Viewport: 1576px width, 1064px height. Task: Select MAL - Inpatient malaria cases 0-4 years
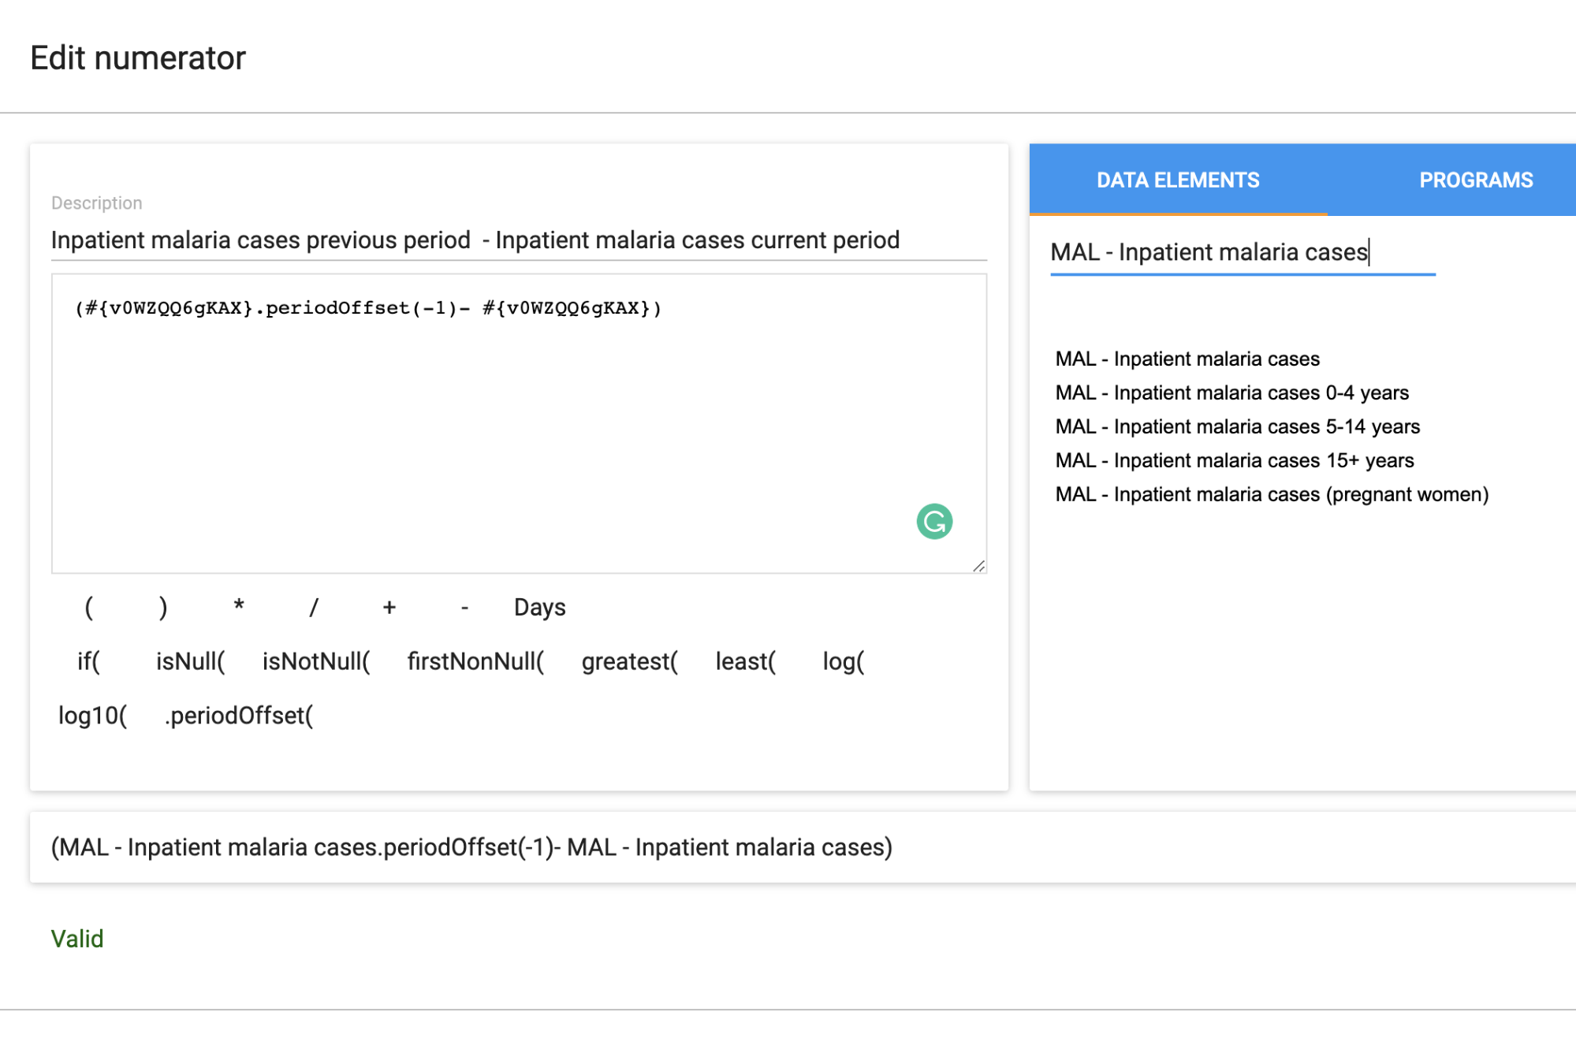[1231, 392]
